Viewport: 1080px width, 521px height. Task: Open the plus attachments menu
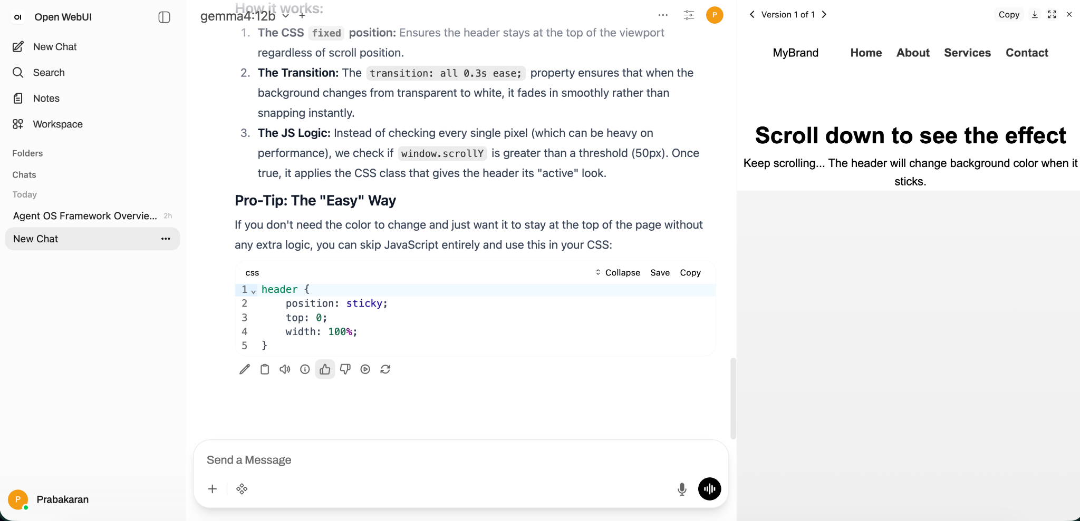click(x=213, y=489)
